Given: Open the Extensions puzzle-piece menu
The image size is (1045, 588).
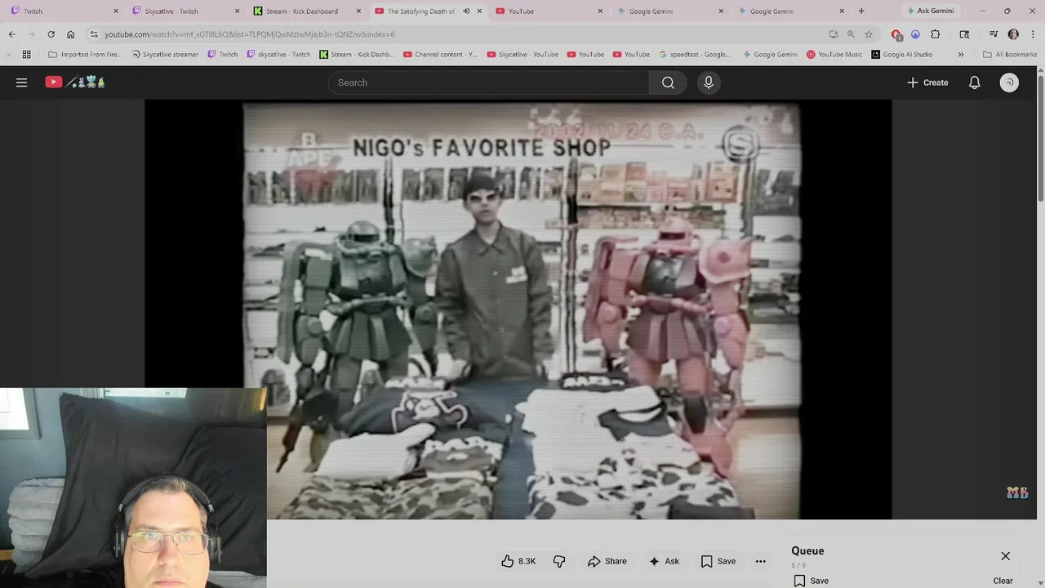Looking at the screenshot, I should point(936,34).
